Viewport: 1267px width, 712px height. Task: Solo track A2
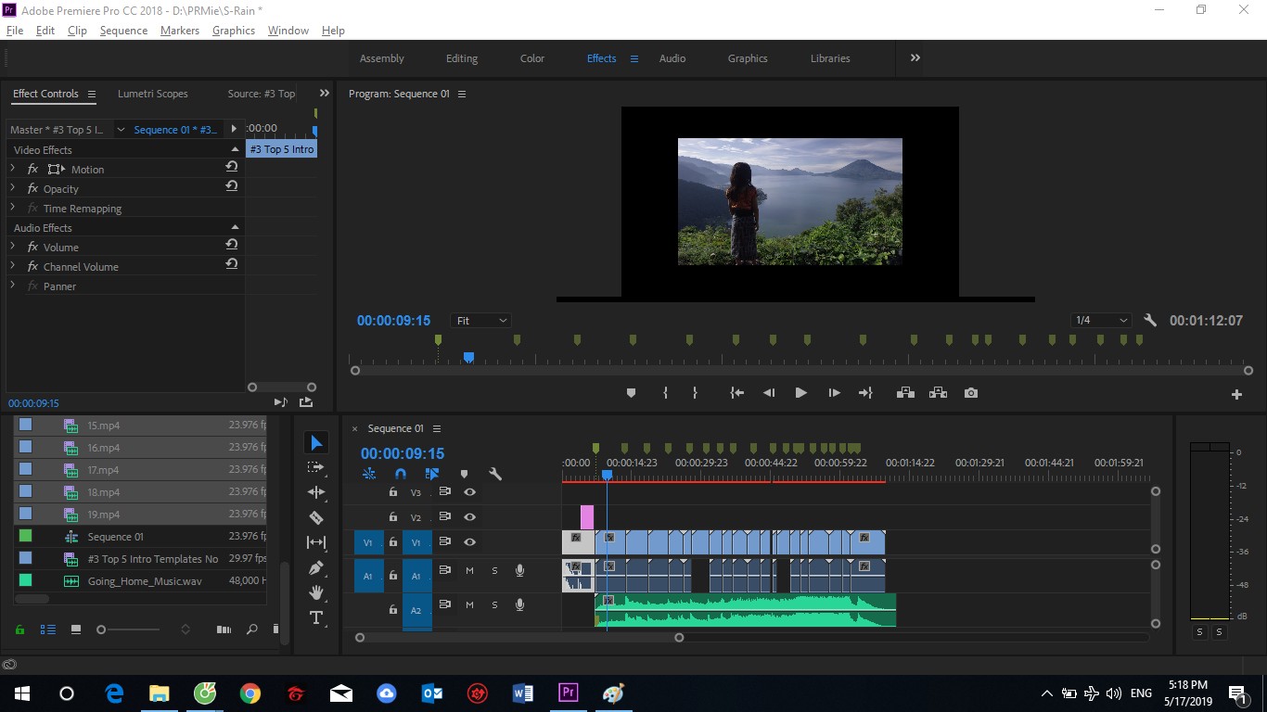coord(494,604)
